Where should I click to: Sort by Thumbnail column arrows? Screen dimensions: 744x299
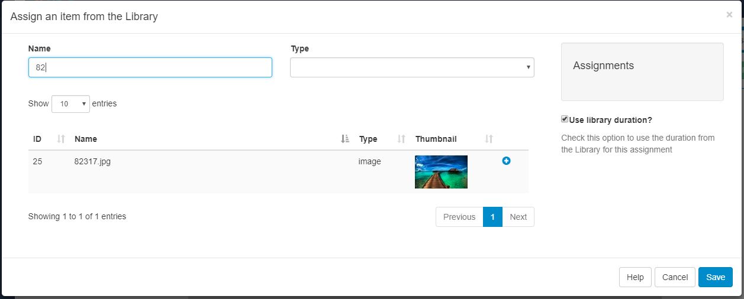click(x=489, y=139)
